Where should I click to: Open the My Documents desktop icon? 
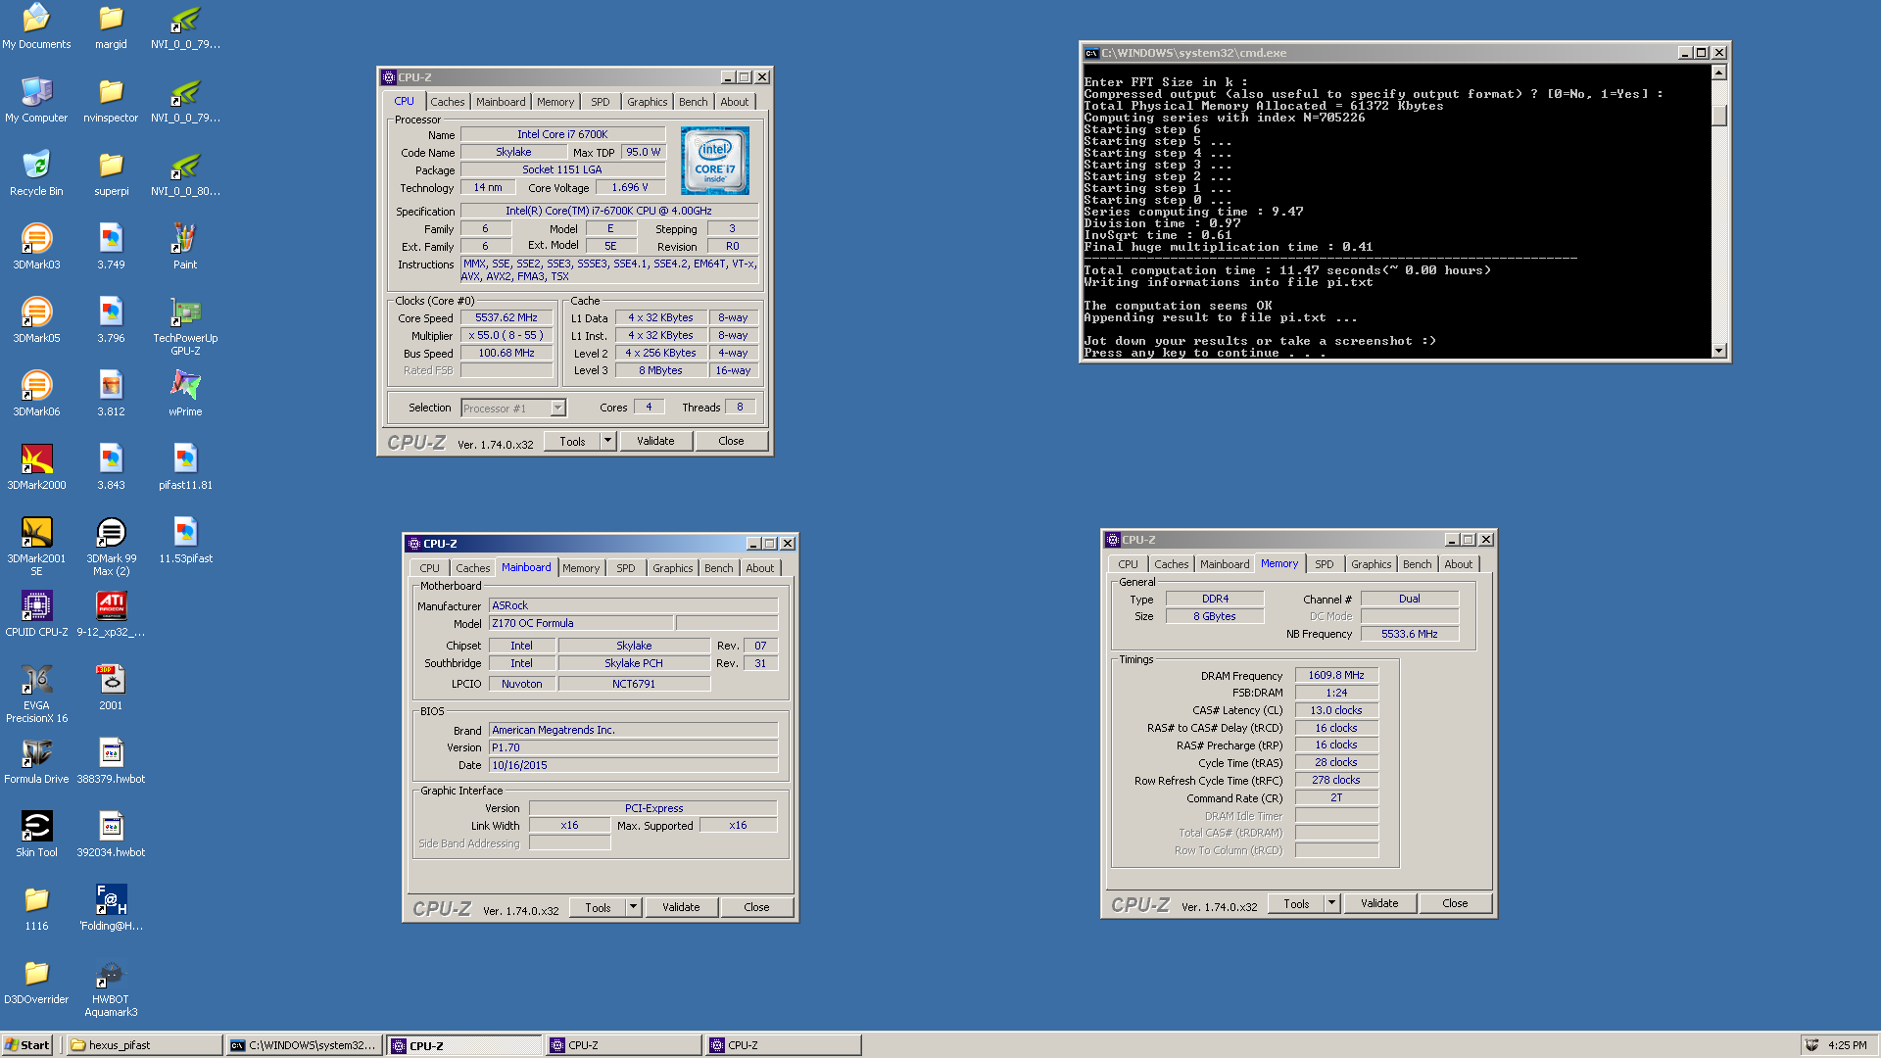[x=36, y=26]
